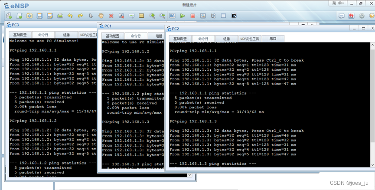The height and width of the screenshot is (190, 375).
Task: Click 'PC>ping 192.168.1.1' line in PC2
Action: point(193,51)
